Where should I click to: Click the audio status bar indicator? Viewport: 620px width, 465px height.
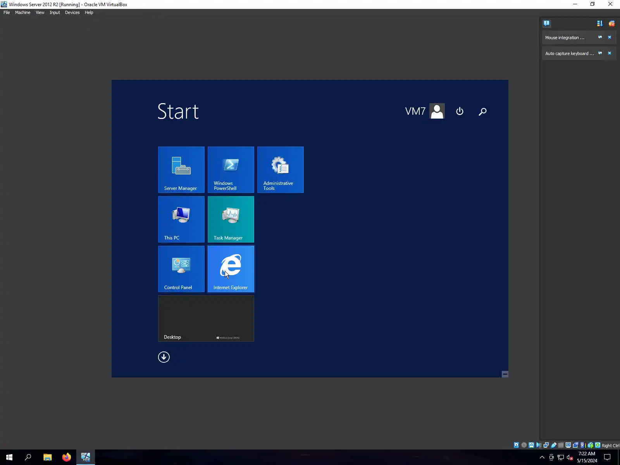click(x=539, y=445)
